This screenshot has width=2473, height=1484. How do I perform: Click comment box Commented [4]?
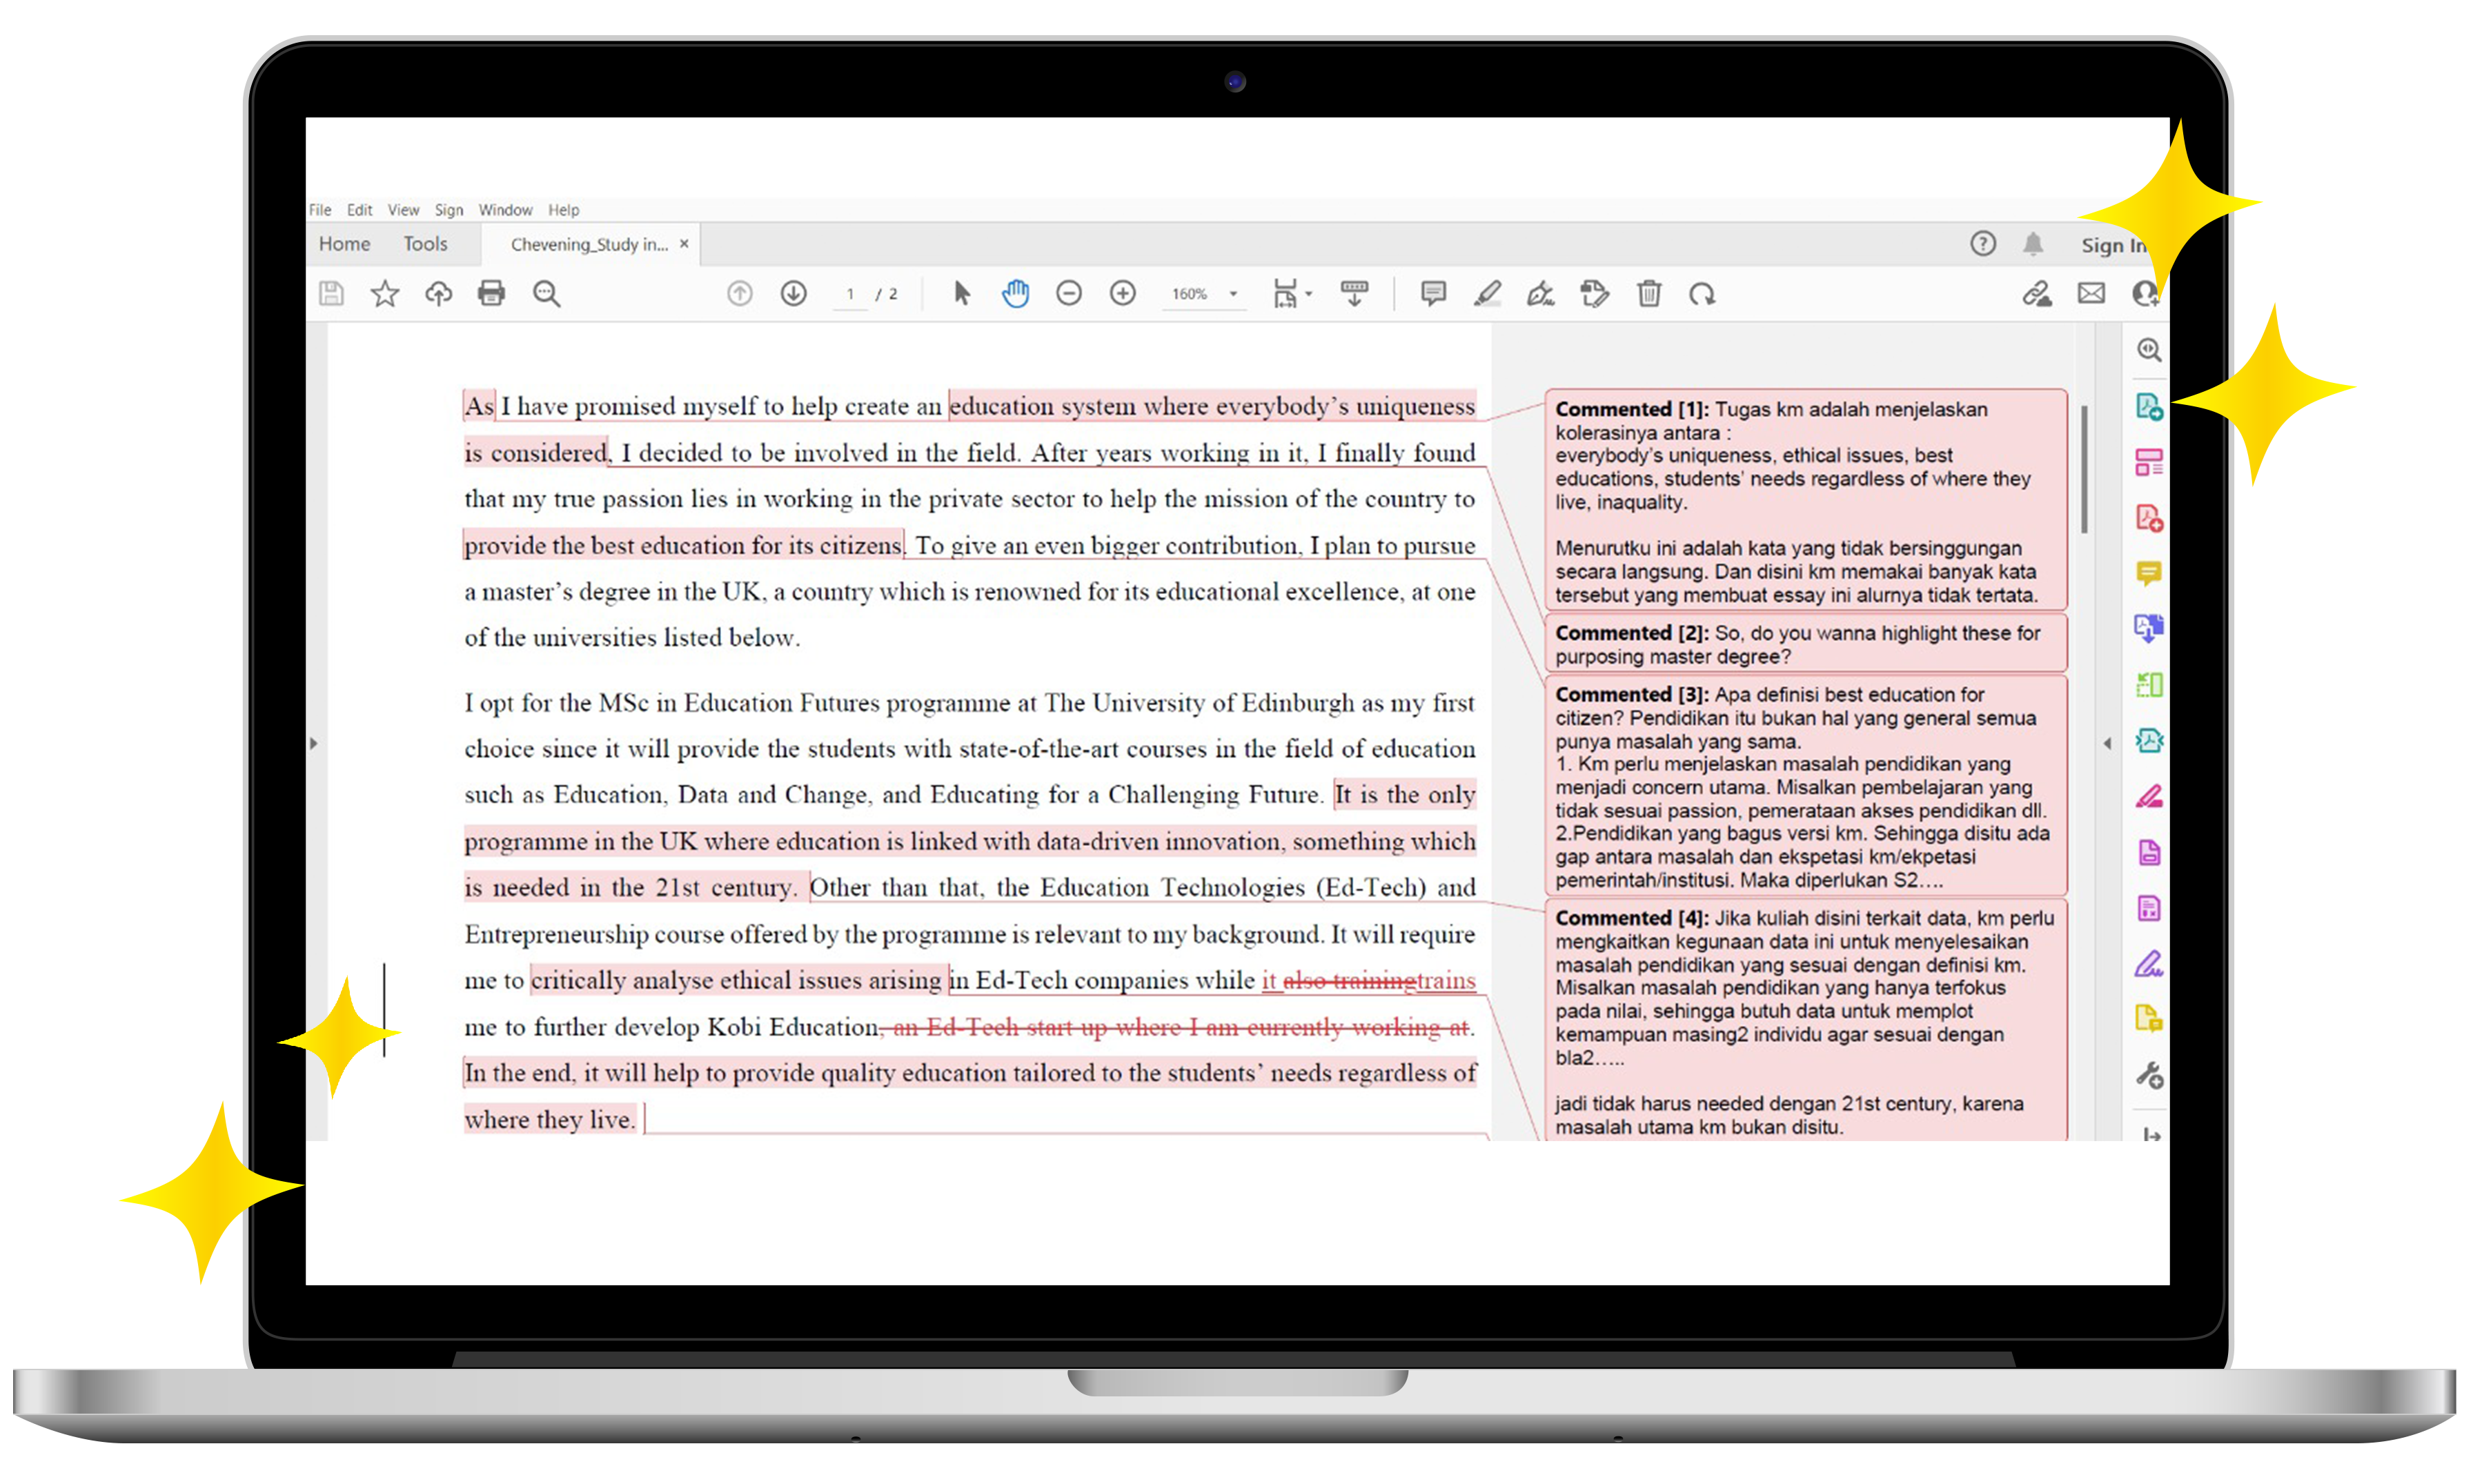click(1806, 1020)
